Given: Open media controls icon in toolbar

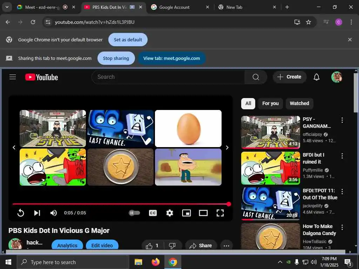Looking at the screenshot, I should pyautogui.click(x=326, y=22).
